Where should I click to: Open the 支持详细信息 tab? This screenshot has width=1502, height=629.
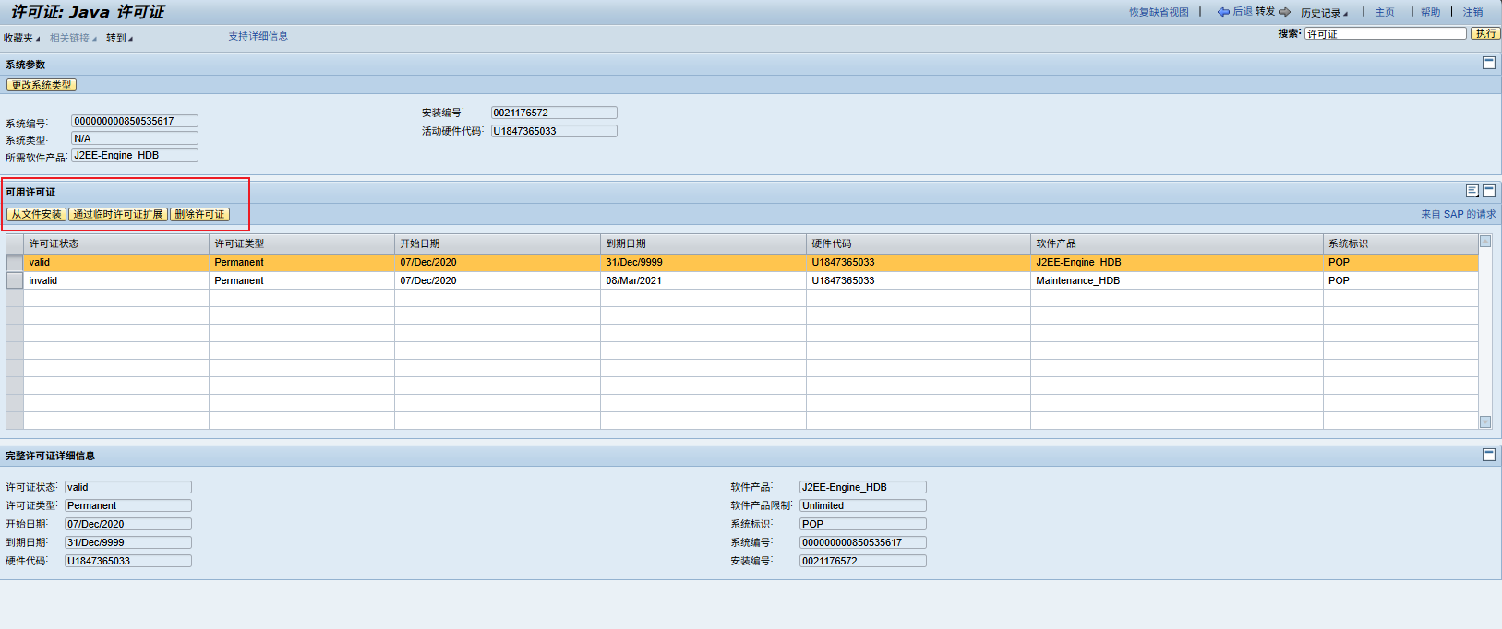[258, 36]
